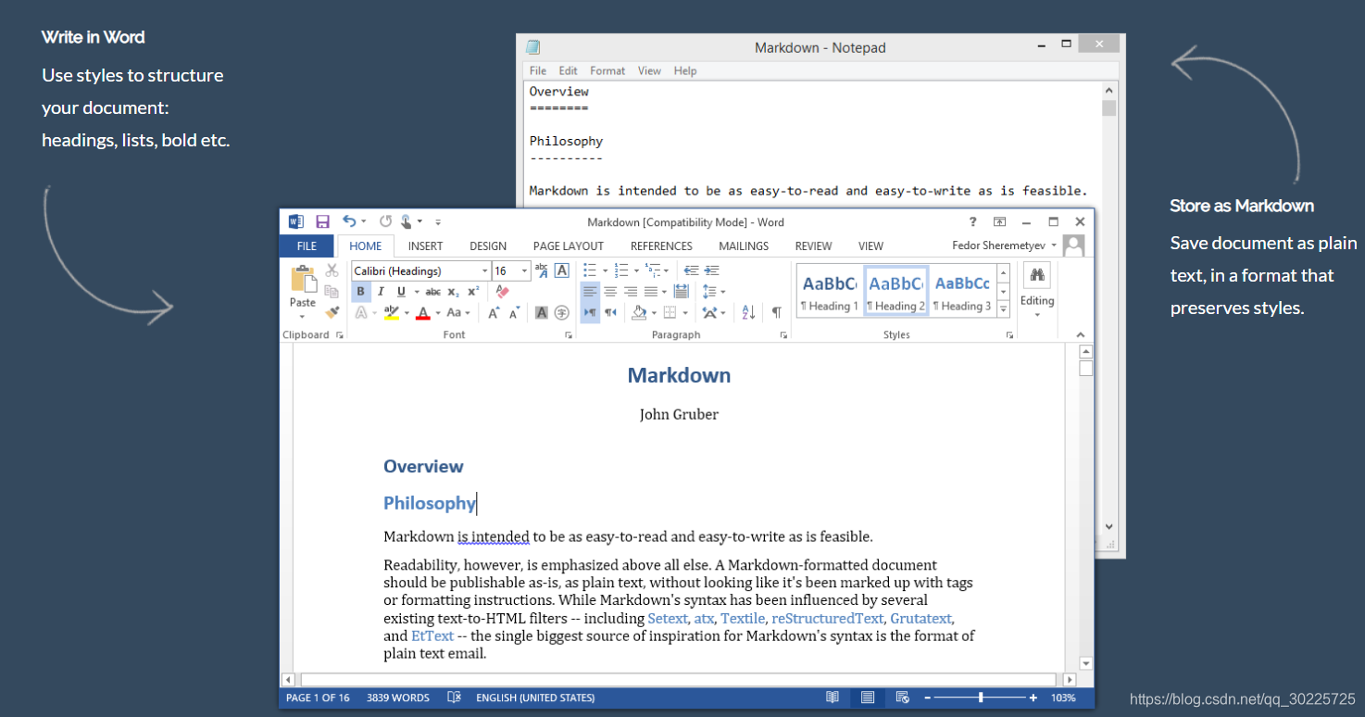
Task: Align paragraph text to the right
Action: (631, 292)
